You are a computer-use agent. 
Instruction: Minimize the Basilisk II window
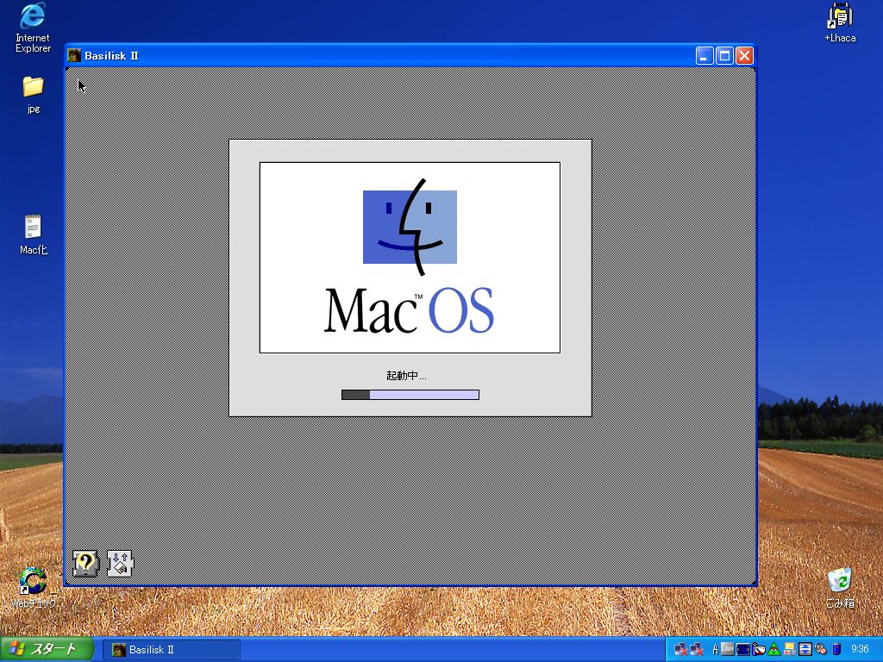pos(705,56)
